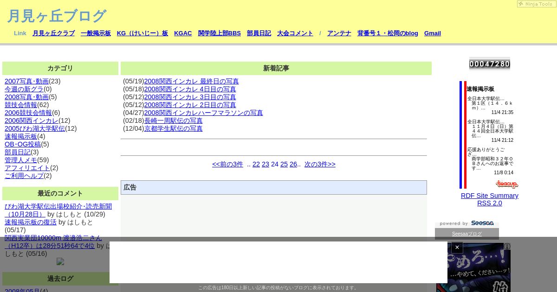The width and height of the screenshot is (557, 292).
Task: Go to page 23
Action: click(x=266, y=164)
